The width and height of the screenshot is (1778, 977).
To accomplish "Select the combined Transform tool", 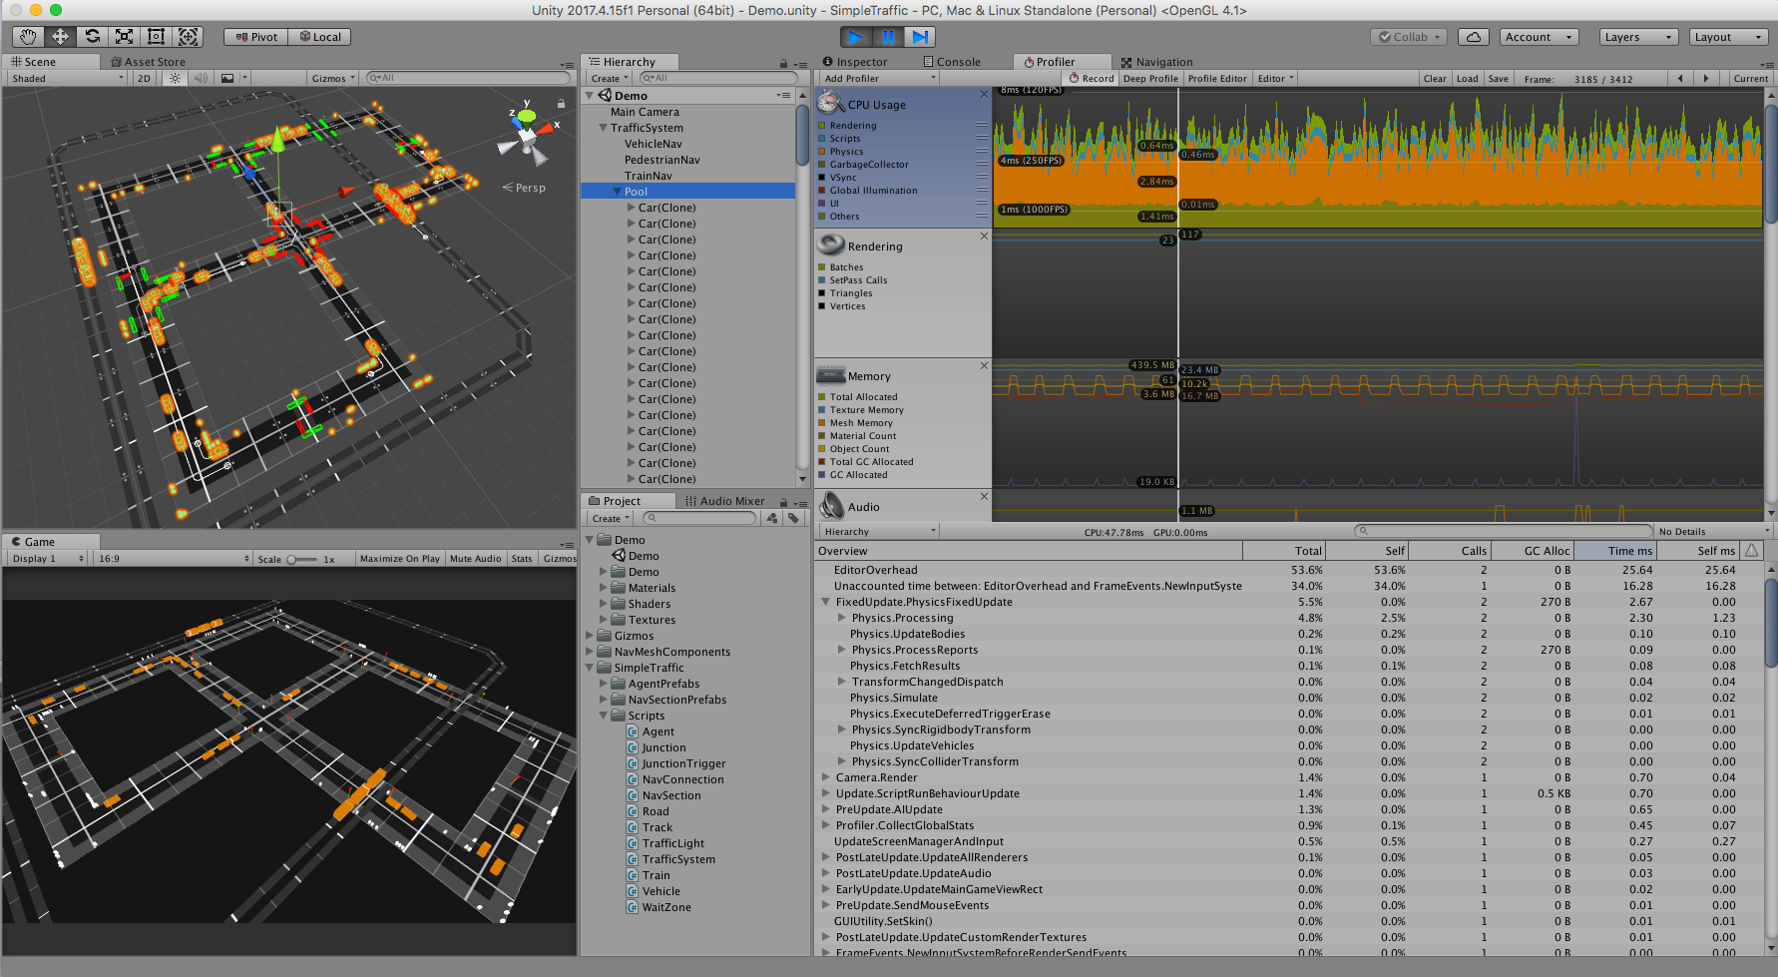I will tap(188, 37).
